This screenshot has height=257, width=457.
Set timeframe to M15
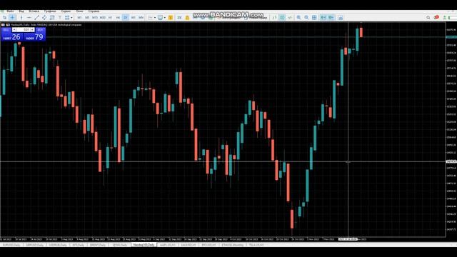(x=95, y=18)
